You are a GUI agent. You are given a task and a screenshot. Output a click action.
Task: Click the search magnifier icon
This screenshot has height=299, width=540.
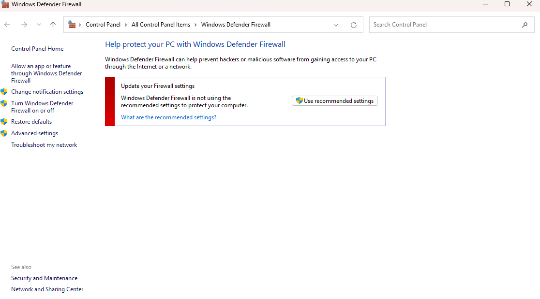tap(525, 25)
